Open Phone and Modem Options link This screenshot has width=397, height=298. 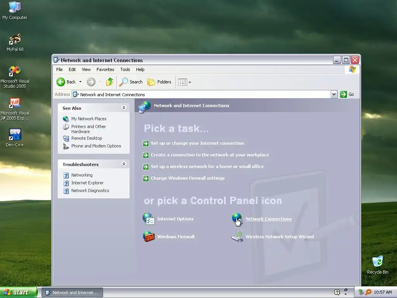pyautogui.click(x=96, y=146)
